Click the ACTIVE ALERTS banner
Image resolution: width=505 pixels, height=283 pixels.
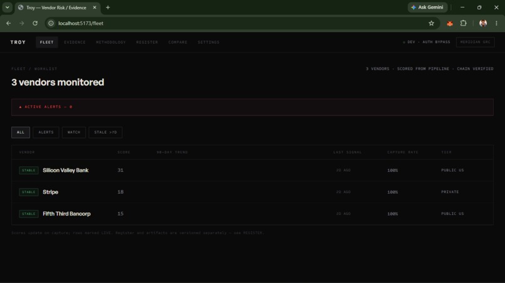pyautogui.click(x=252, y=107)
